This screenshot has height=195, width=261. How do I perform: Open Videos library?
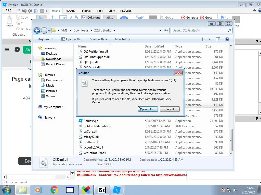tap(50, 96)
